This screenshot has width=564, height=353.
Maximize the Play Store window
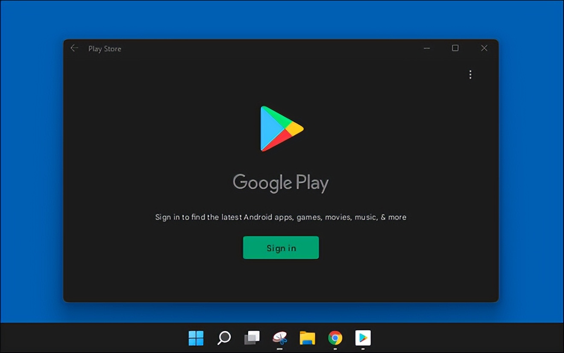[x=455, y=48]
